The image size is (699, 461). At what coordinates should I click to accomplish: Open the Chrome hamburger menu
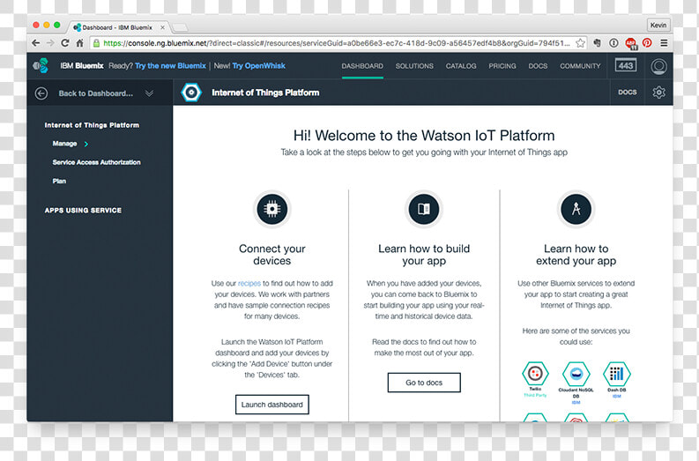coord(664,43)
